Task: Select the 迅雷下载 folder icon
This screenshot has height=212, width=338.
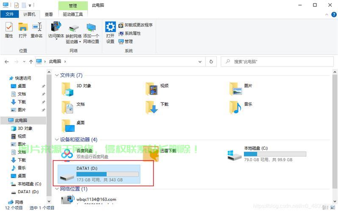Action: (151, 154)
